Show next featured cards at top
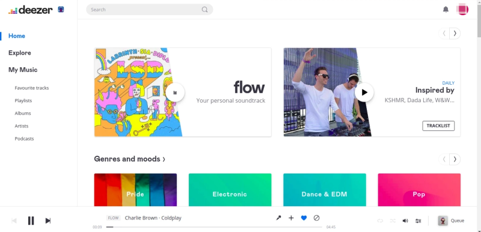This screenshot has height=232, width=481. [x=455, y=34]
